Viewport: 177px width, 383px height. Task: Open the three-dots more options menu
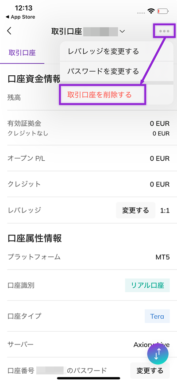[164, 31]
